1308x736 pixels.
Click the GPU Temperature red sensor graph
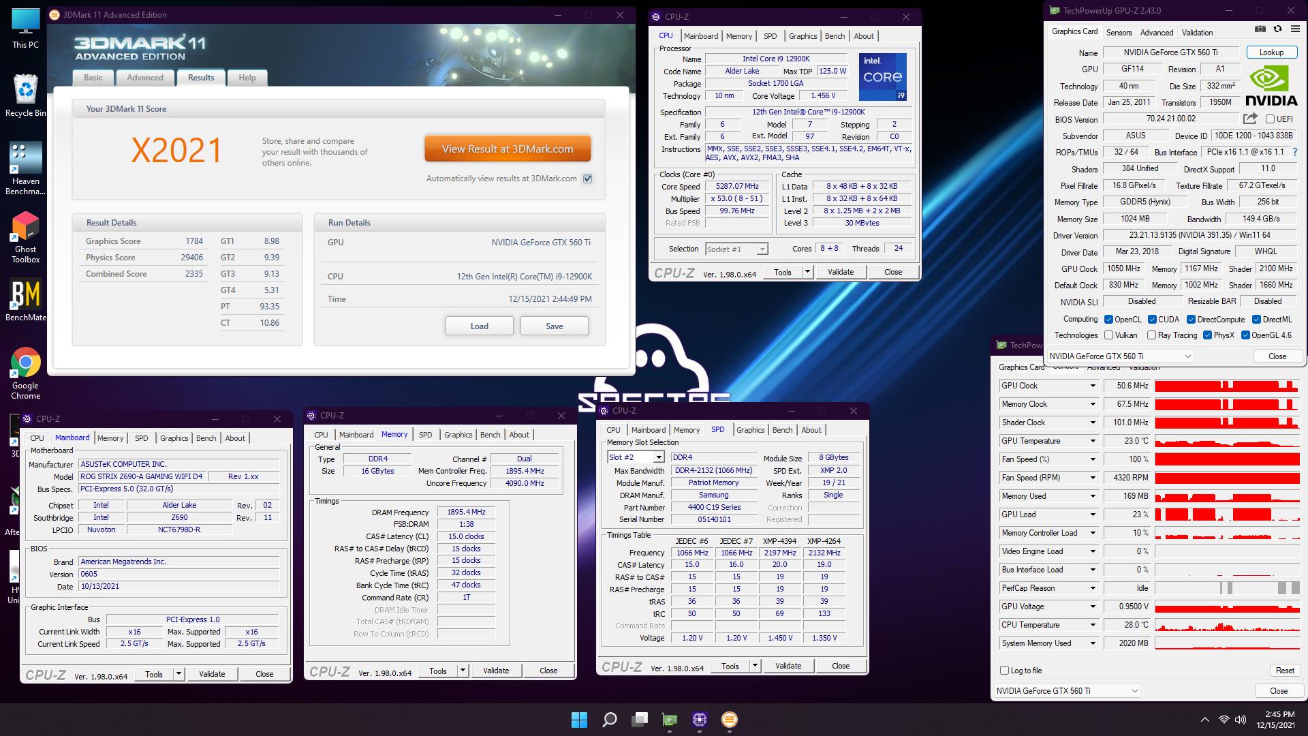pos(1227,441)
